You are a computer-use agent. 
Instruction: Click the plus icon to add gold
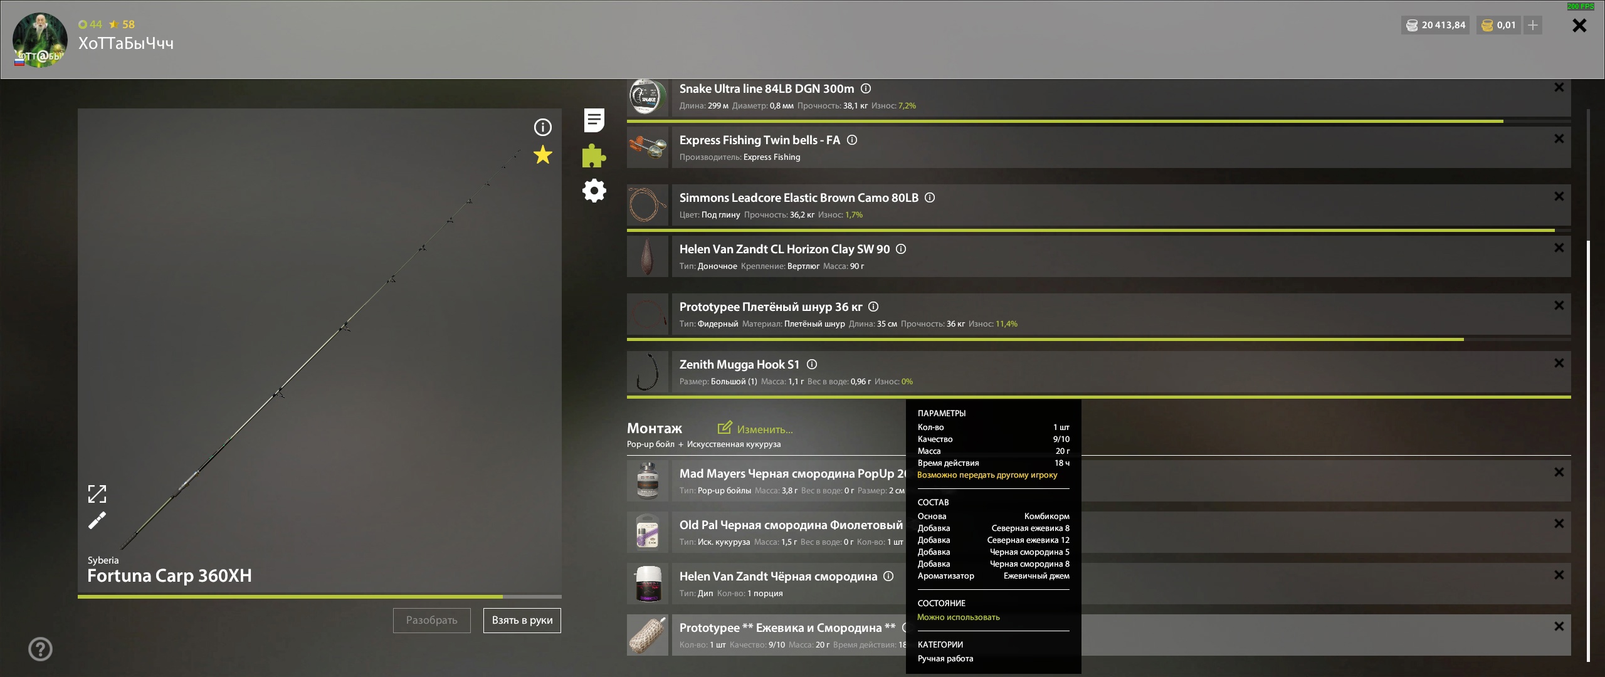coord(1533,25)
